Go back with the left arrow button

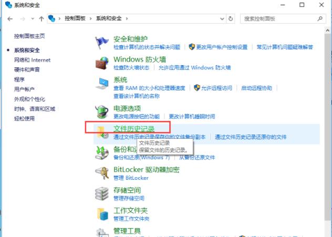(x=10, y=19)
